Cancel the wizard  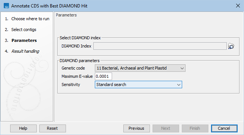click(x=224, y=128)
